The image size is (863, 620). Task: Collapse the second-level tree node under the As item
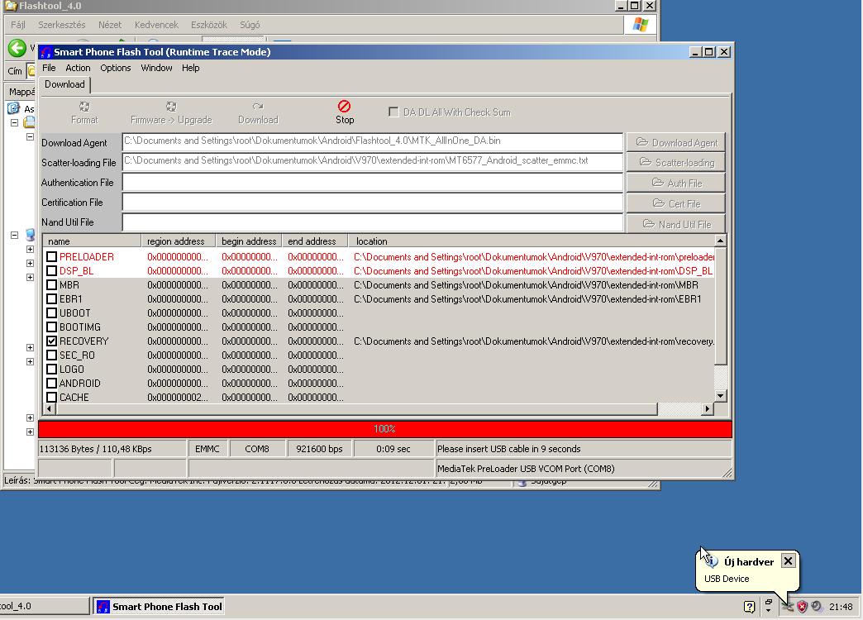[x=31, y=136]
